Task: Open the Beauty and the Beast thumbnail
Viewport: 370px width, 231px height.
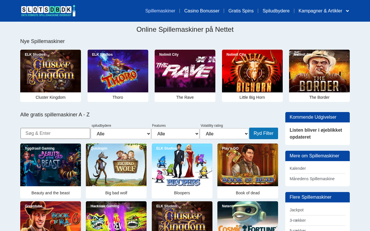Action: click(51, 165)
